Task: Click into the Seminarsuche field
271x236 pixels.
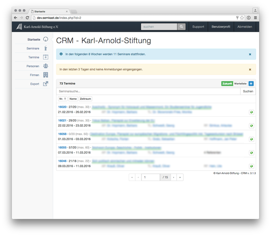Action: [148, 91]
